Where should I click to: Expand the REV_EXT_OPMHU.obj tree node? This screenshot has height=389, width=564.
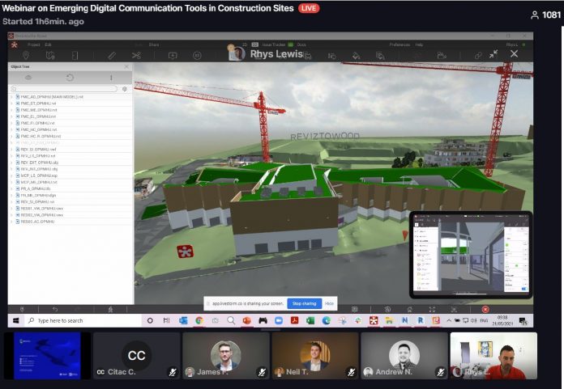click(x=11, y=163)
